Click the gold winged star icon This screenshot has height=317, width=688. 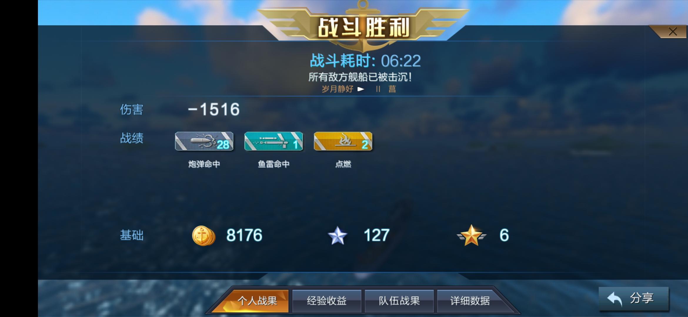(471, 235)
